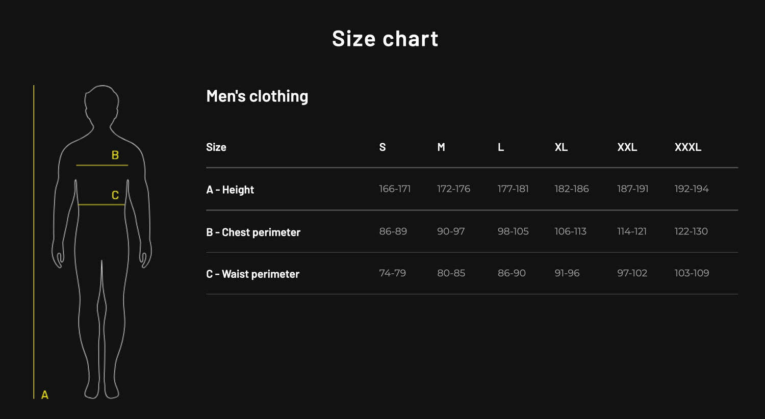The height and width of the screenshot is (419, 765).
Task: Click the B - Chest perimeter row label
Action: pos(253,232)
